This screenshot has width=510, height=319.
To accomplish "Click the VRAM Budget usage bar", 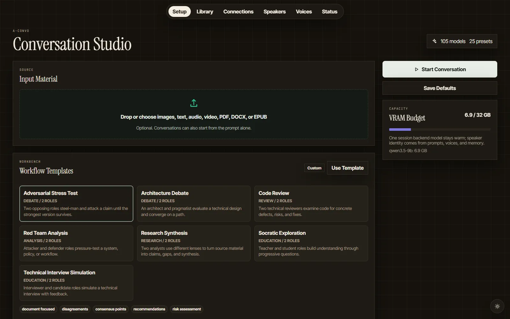I will (440, 130).
